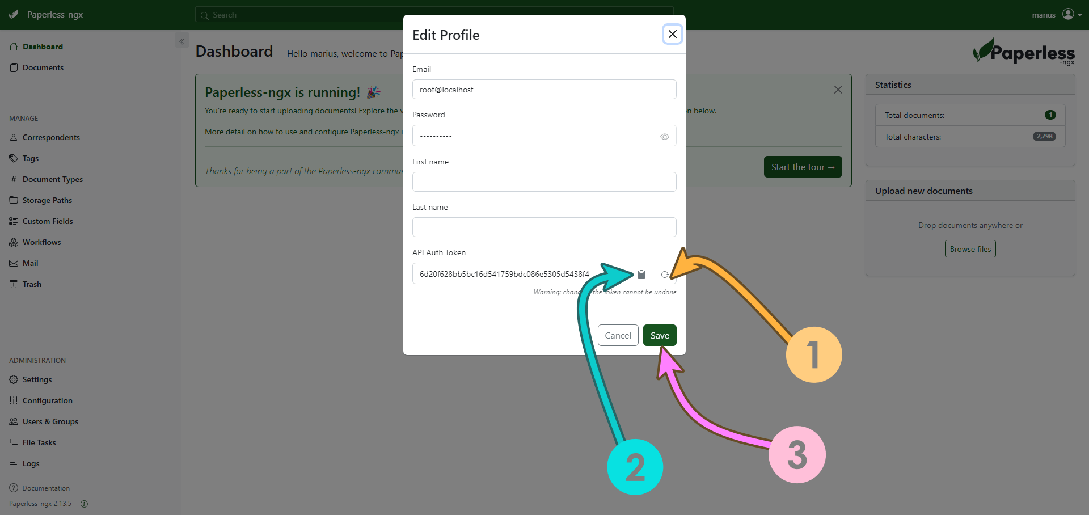Click the Paperless-ngx leaf logo icon
Viewport: 1089px width, 515px height.
click(14, 14)
